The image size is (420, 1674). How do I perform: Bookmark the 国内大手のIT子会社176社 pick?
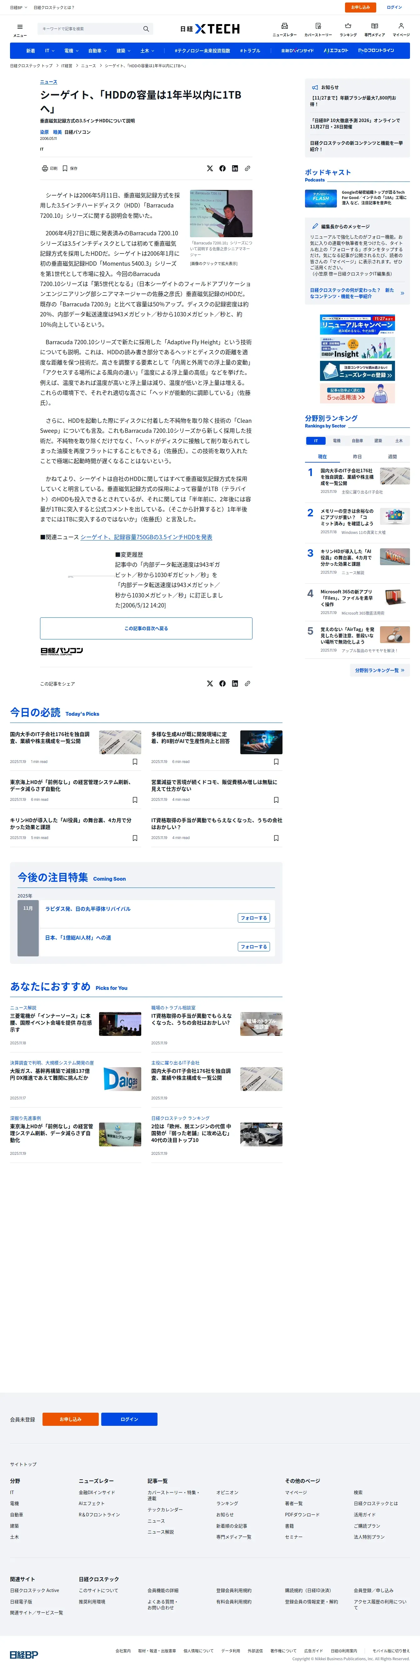pos(135,762)
